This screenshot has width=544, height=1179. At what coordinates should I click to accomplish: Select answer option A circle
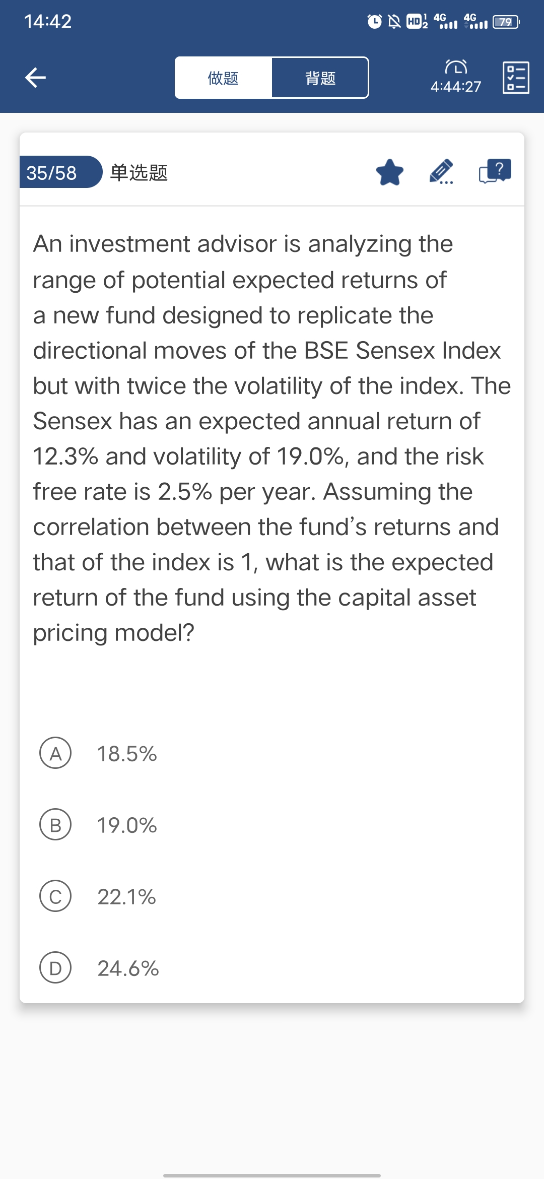[x=55, y=753]
